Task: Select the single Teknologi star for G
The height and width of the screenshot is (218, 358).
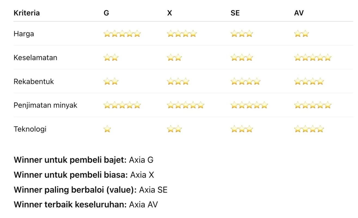Action: click(x=107, y=129)
